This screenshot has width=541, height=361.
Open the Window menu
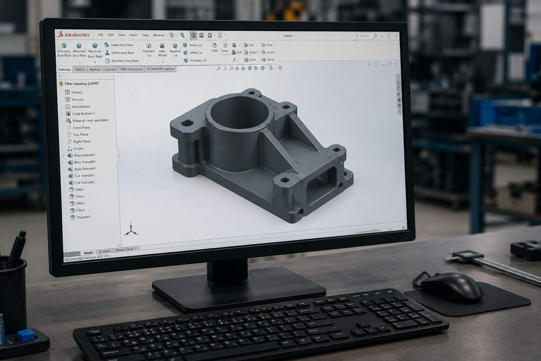[158, 35]
